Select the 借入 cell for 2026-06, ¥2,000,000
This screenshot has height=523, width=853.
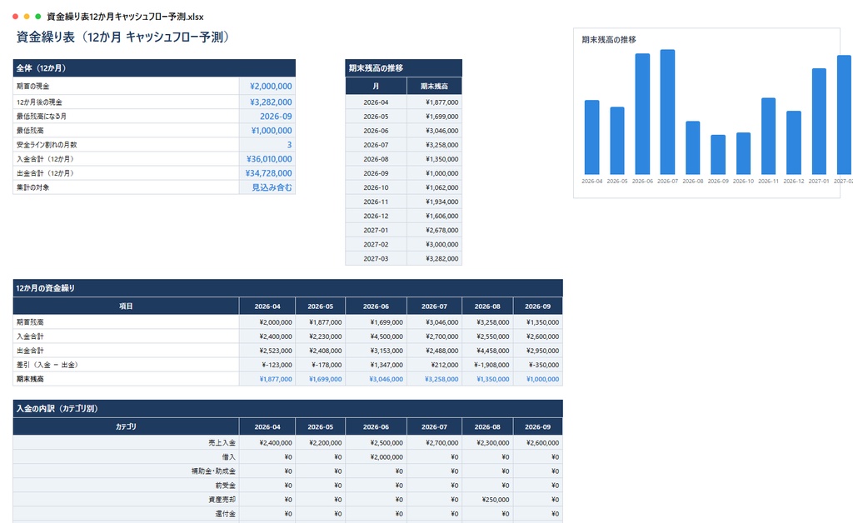coord(376,456)
